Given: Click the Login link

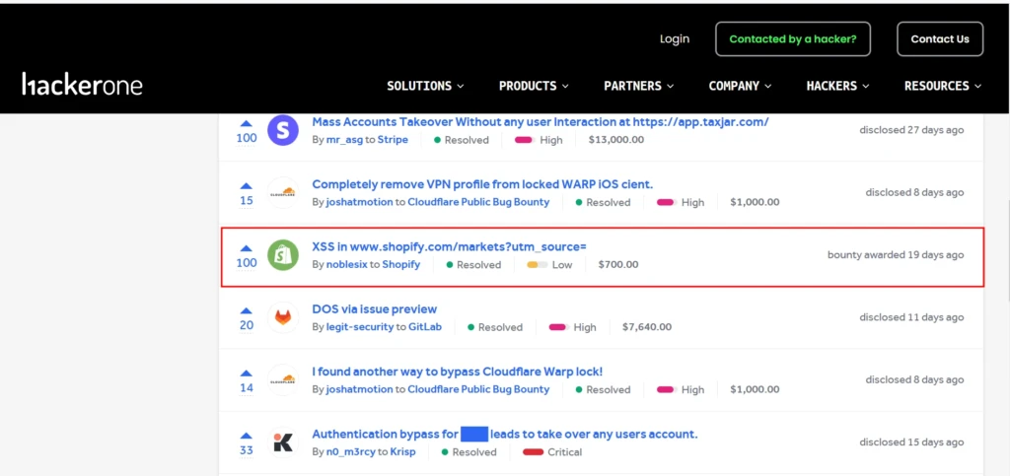Looking at the screenshot, I should click(x=675, y=39).
